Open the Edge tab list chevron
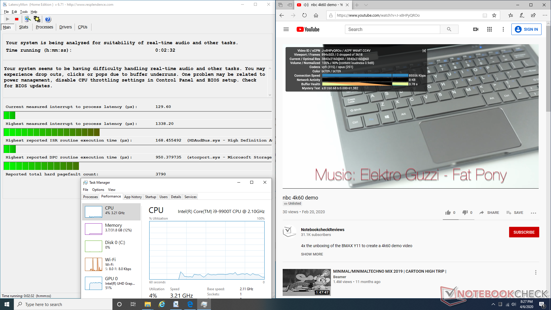Image resolution: width=551 pixels, height=310 pixels. pos(366,5)
